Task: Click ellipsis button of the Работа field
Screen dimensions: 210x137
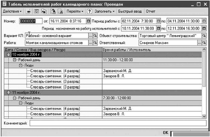Action: pos(90,43)
